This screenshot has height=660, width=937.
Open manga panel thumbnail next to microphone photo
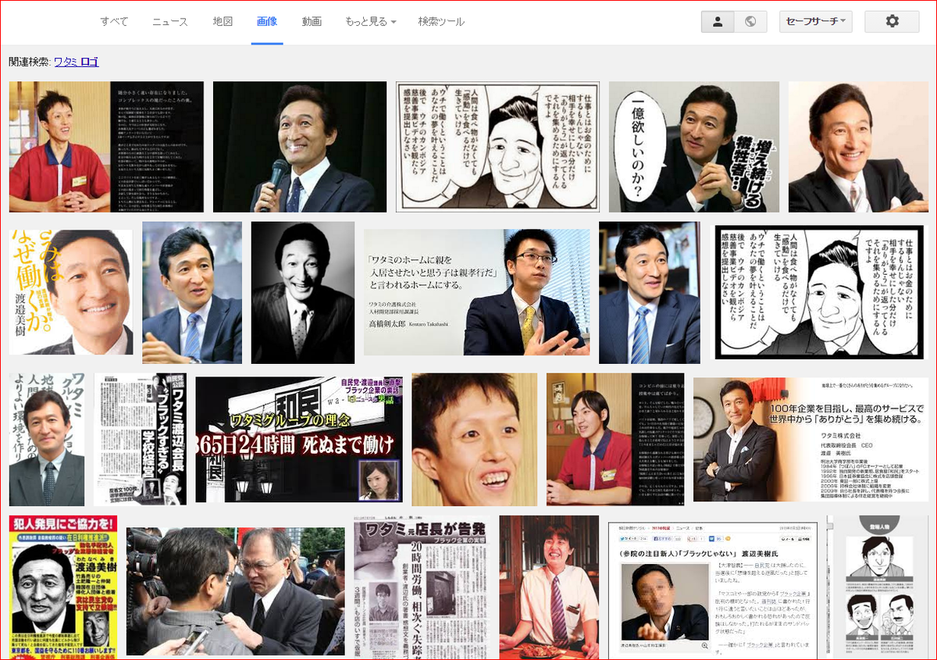[x=497, y=147]
